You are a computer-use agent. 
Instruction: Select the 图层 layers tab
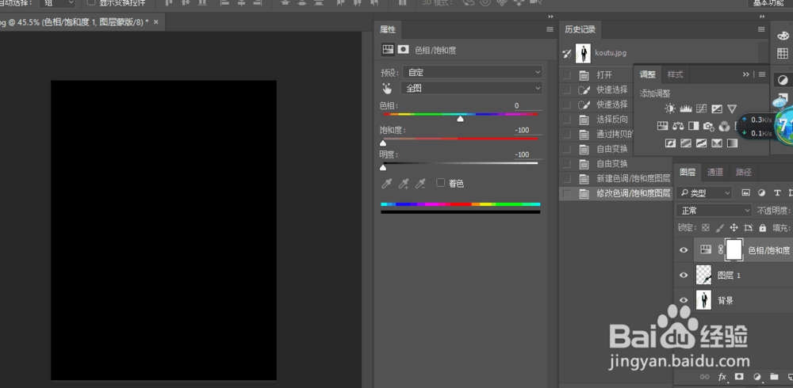[x=688, y=173]
